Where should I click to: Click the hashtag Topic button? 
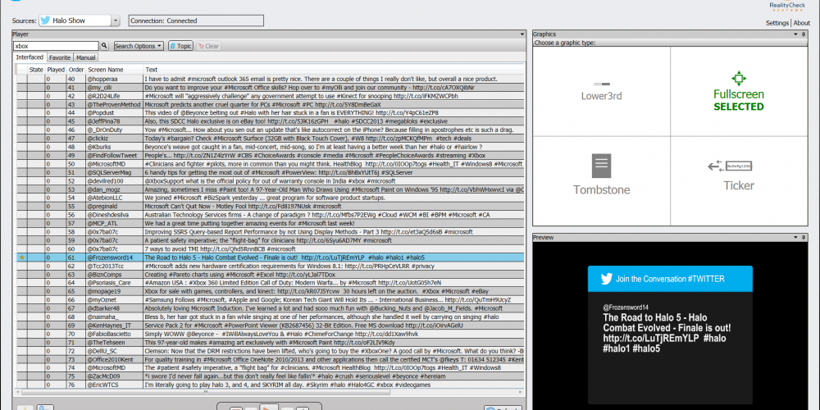[180, 46]
